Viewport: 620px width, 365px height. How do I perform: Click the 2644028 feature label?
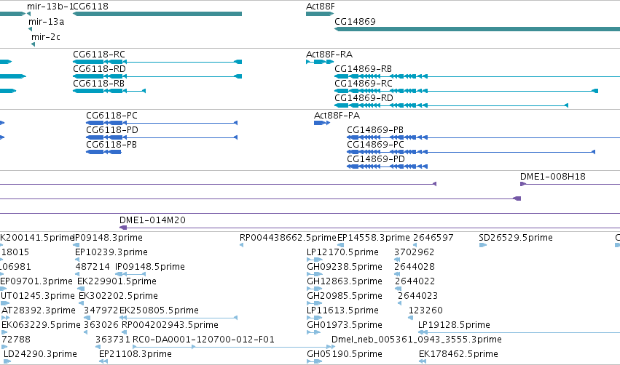point(415,267)
